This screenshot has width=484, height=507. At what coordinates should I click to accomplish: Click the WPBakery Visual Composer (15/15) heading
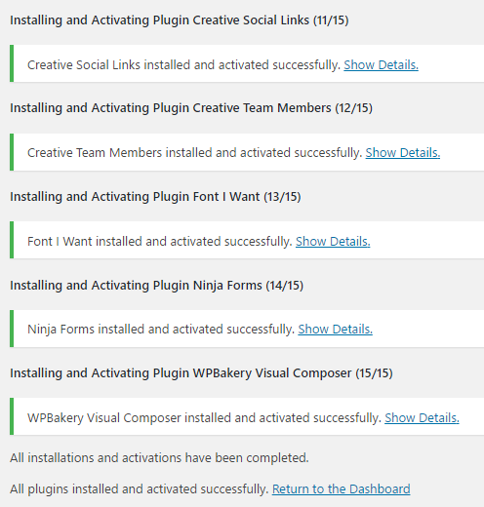click(201, 373)
